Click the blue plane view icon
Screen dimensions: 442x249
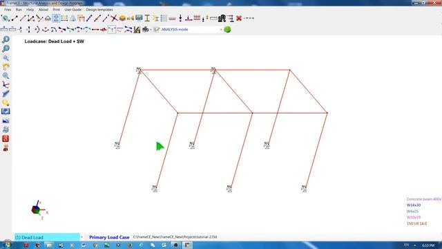pyautogui.click(x=6, y=93)
